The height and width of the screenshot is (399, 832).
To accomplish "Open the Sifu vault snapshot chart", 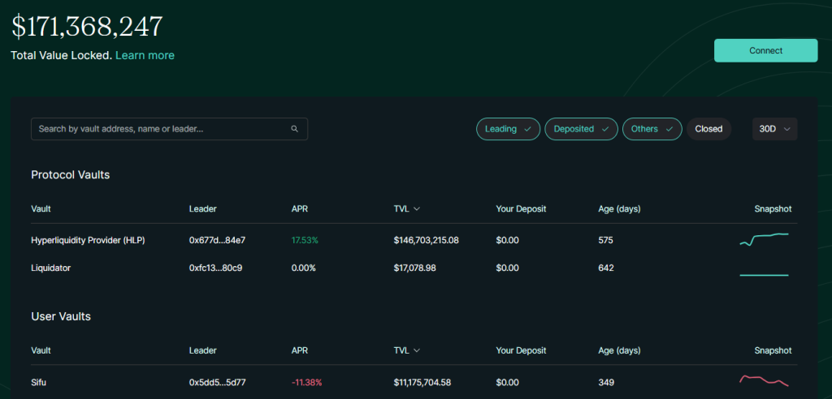I will pyautogui.click(x=764, y=380).
